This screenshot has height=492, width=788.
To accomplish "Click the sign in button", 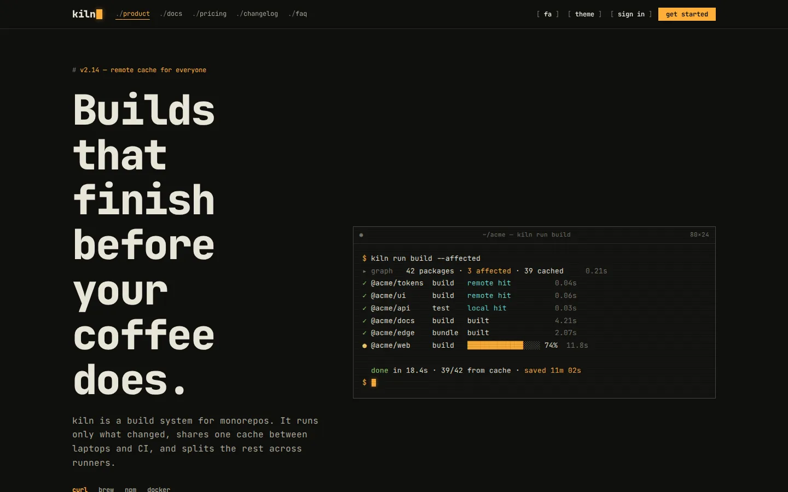I will [x=631, y=14].
